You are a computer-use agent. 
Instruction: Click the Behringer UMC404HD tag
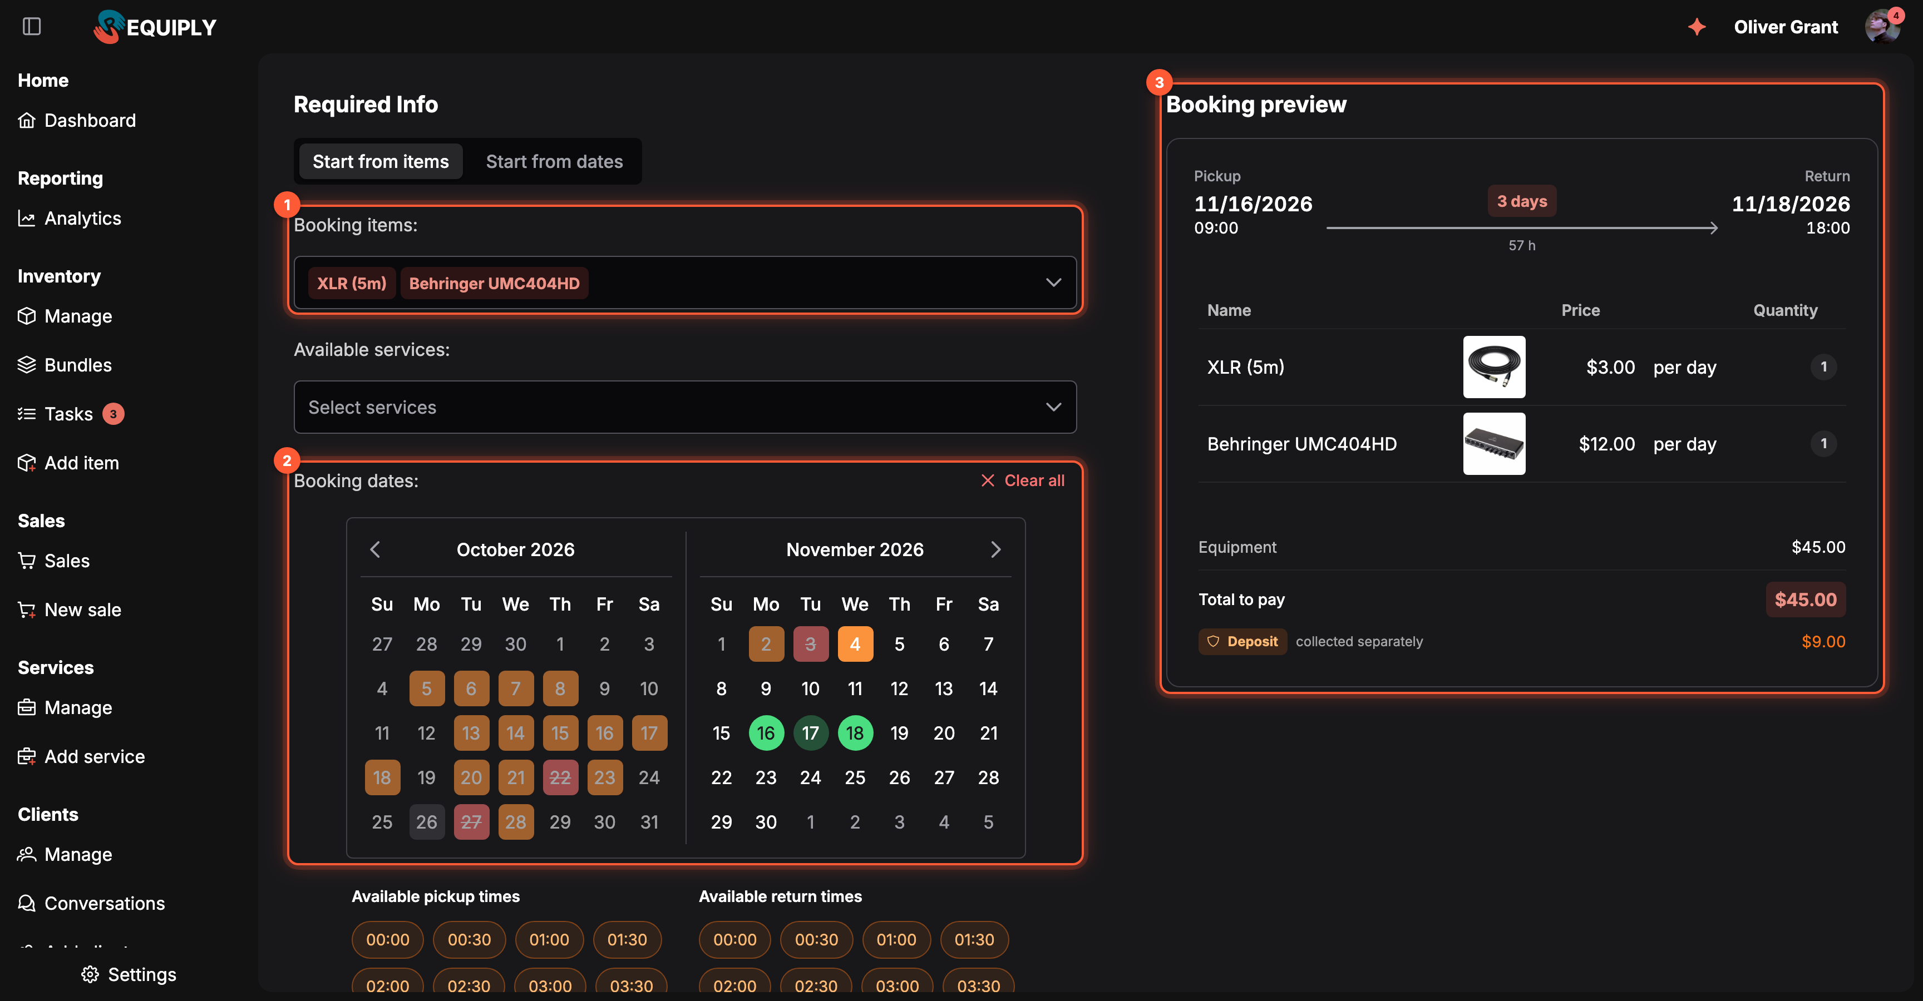click(x=494, y=283)
